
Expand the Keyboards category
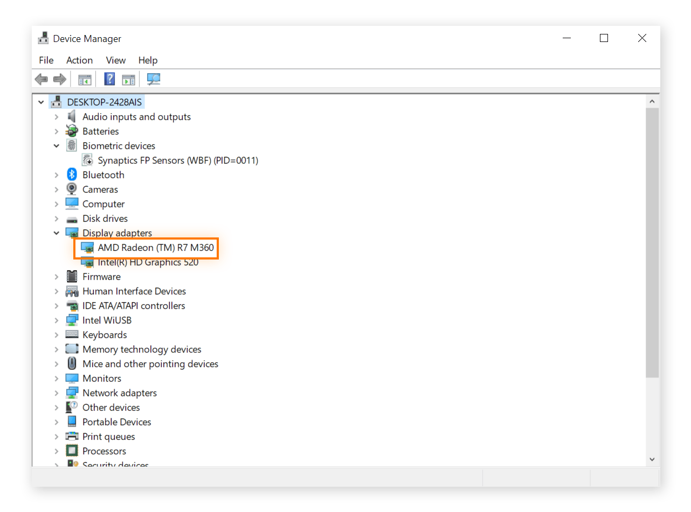click(x=57, y=334)
